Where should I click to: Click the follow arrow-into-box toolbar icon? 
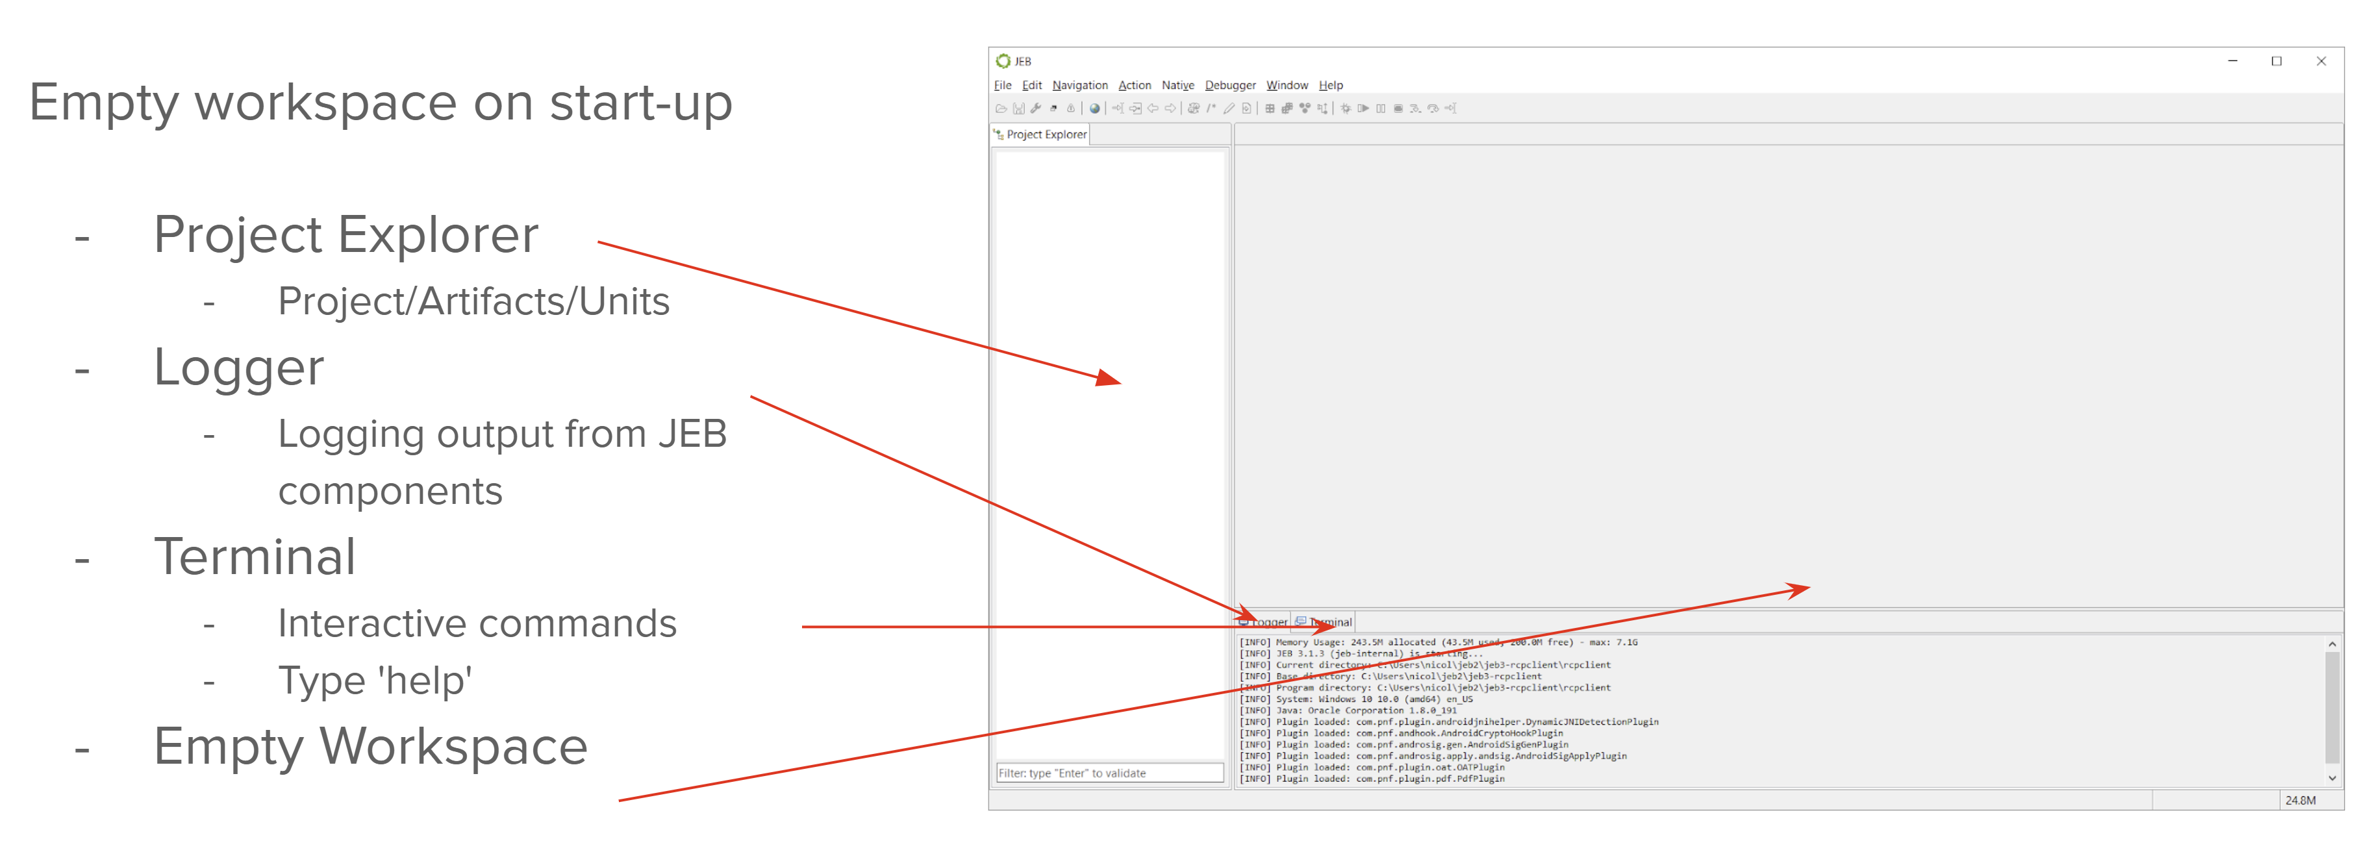tap(1136, 108)
